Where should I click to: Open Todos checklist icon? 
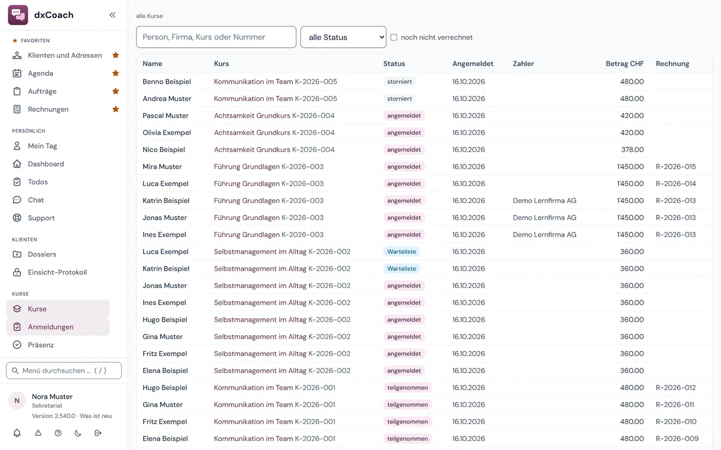click(x=17, y=182)
